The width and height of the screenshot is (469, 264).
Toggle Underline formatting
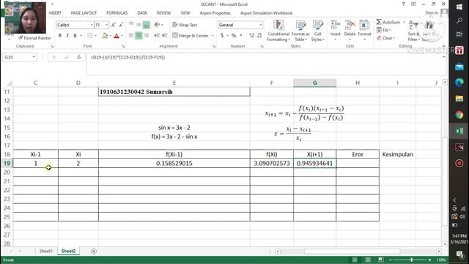pyautogui.click(x=75, y=36)
